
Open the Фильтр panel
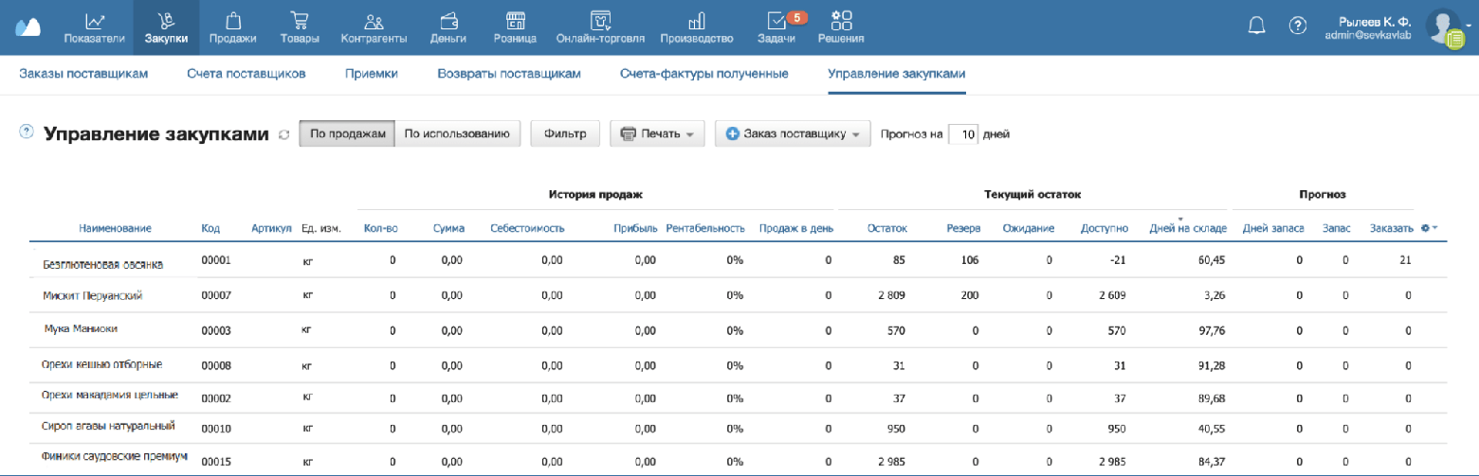565,134
